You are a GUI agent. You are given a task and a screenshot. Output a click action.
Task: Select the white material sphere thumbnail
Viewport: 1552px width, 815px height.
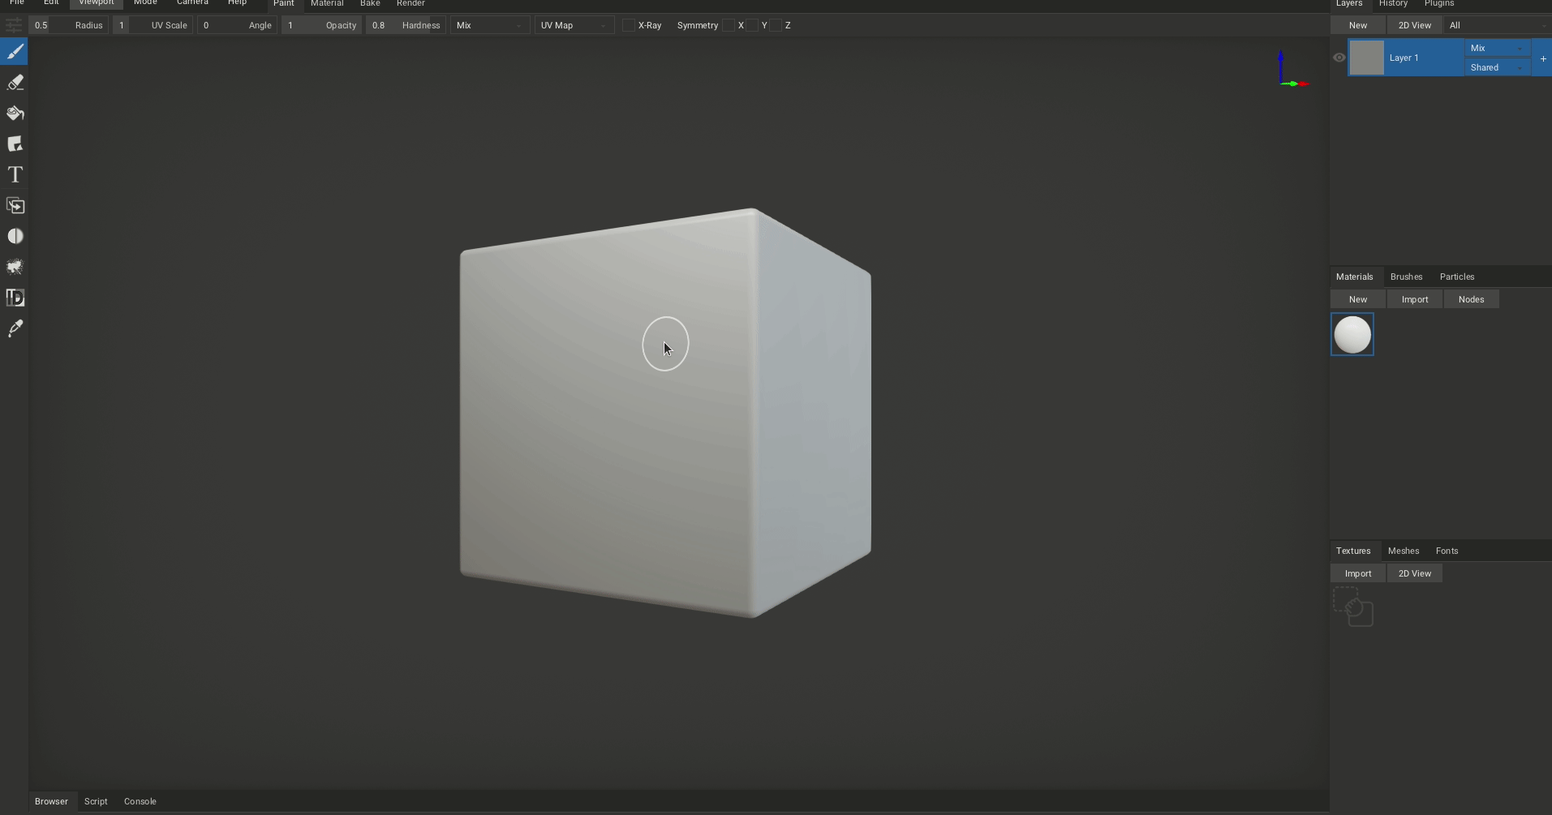click(1352, 334)
